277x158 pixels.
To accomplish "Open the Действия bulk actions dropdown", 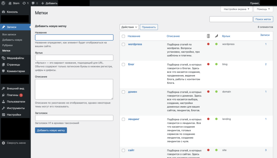I will coord(129,27).
